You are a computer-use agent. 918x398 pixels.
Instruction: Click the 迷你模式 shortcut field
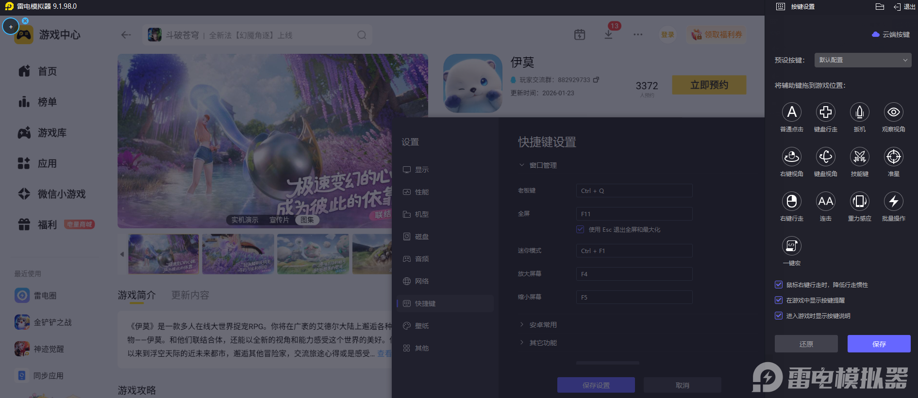tap(634, 251)
